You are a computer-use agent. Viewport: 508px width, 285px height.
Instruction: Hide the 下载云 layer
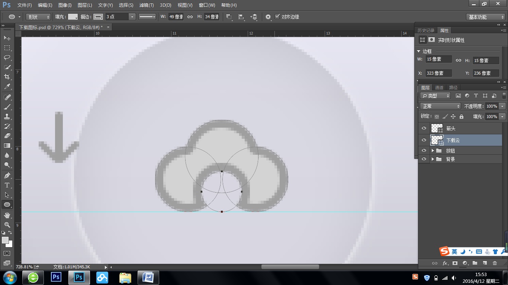point(424,140)
